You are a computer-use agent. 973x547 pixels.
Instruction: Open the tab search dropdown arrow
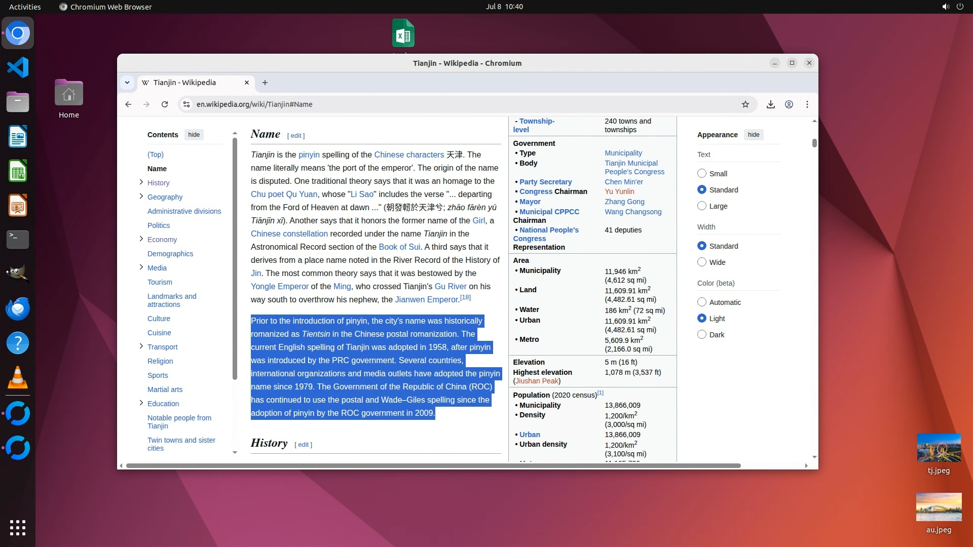127,83
